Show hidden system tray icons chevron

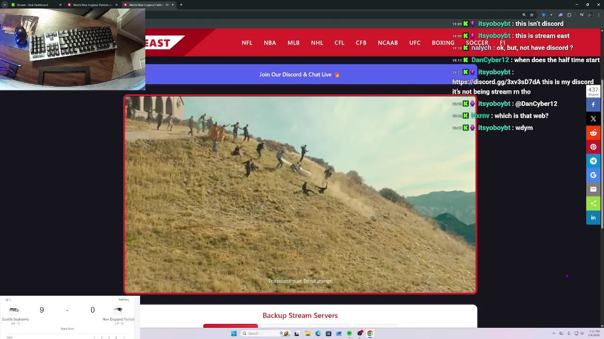[x=554, y=333]
